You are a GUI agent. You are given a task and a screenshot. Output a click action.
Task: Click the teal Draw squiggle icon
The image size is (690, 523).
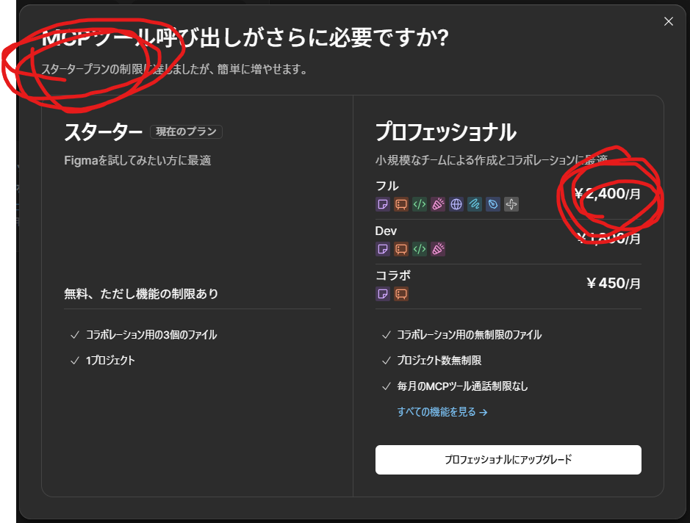(475, 204)
